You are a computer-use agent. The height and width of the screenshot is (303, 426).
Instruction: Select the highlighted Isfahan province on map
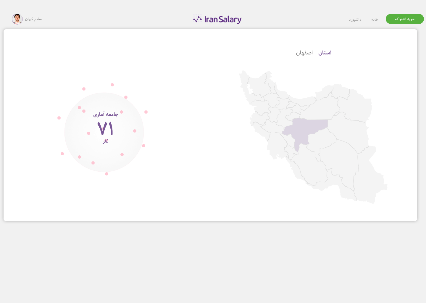(x=308, y=129)
